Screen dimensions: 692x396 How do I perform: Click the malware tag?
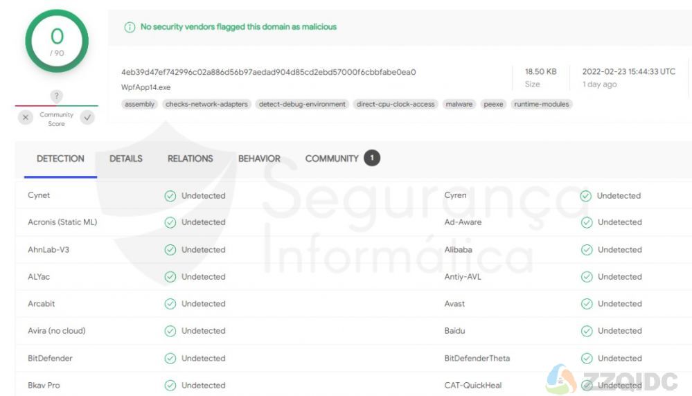[459, 104]
